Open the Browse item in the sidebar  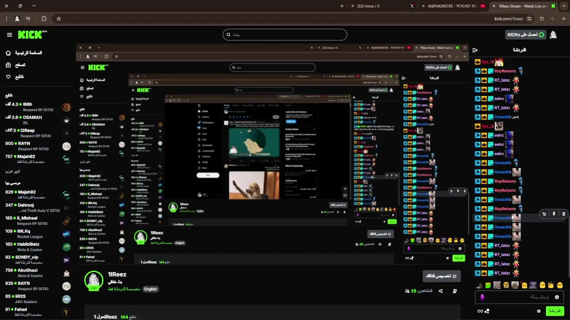click(x=16, y=65)
